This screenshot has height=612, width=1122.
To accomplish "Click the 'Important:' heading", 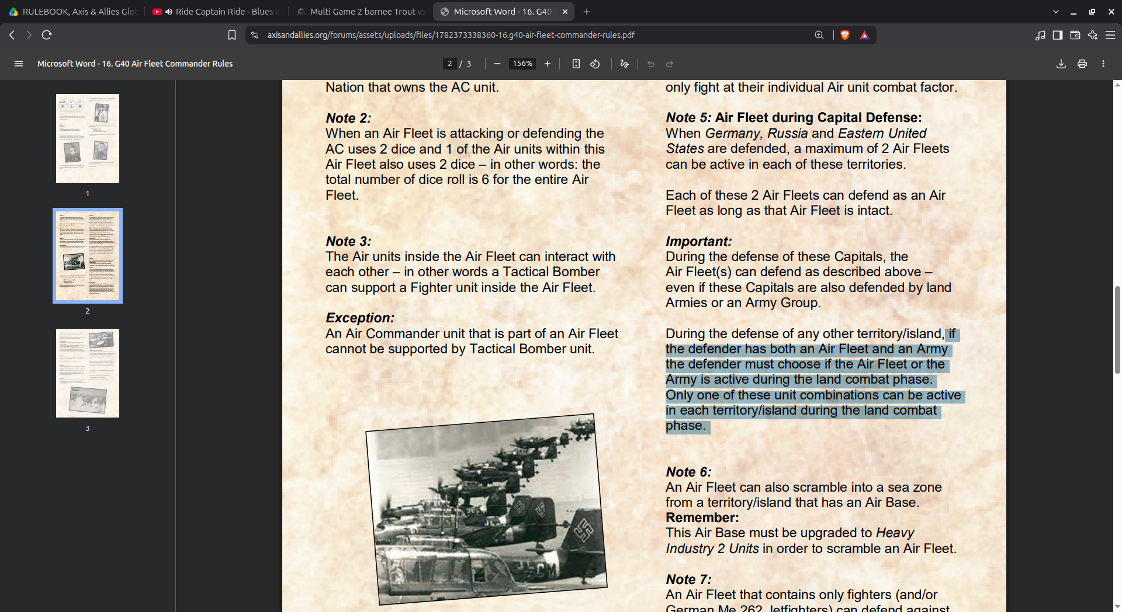I will (698, 241).
